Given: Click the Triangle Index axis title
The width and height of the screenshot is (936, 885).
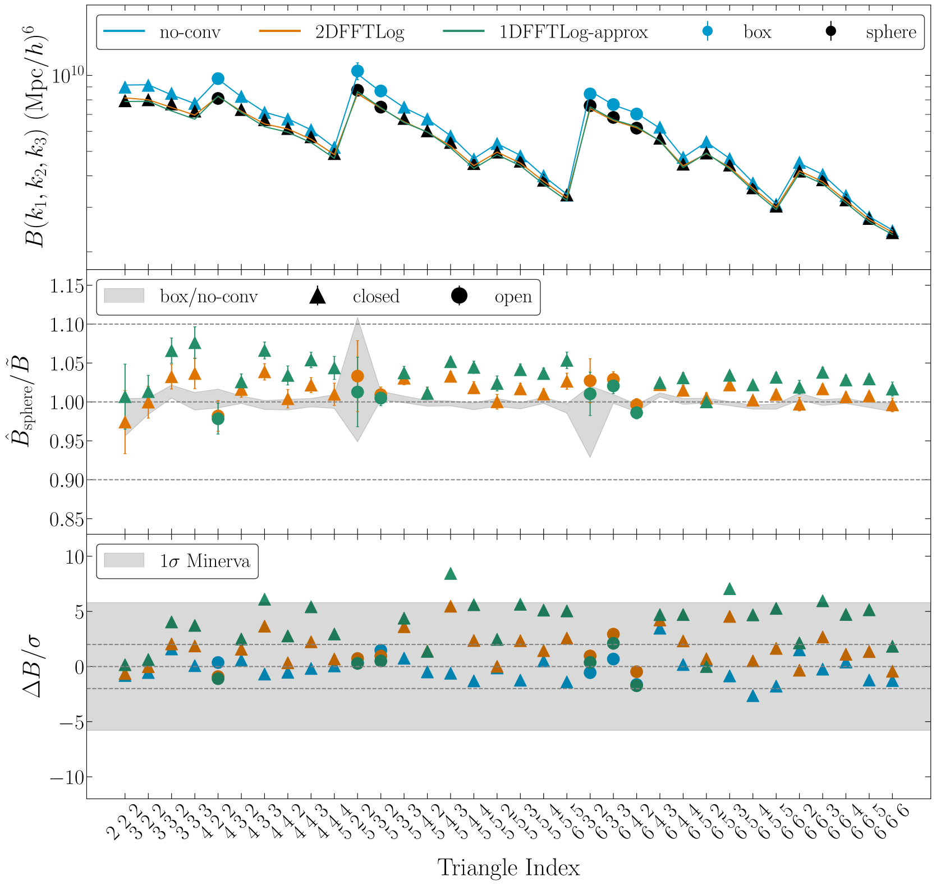Looking at the screenshot, I should (x=508, y=867).
